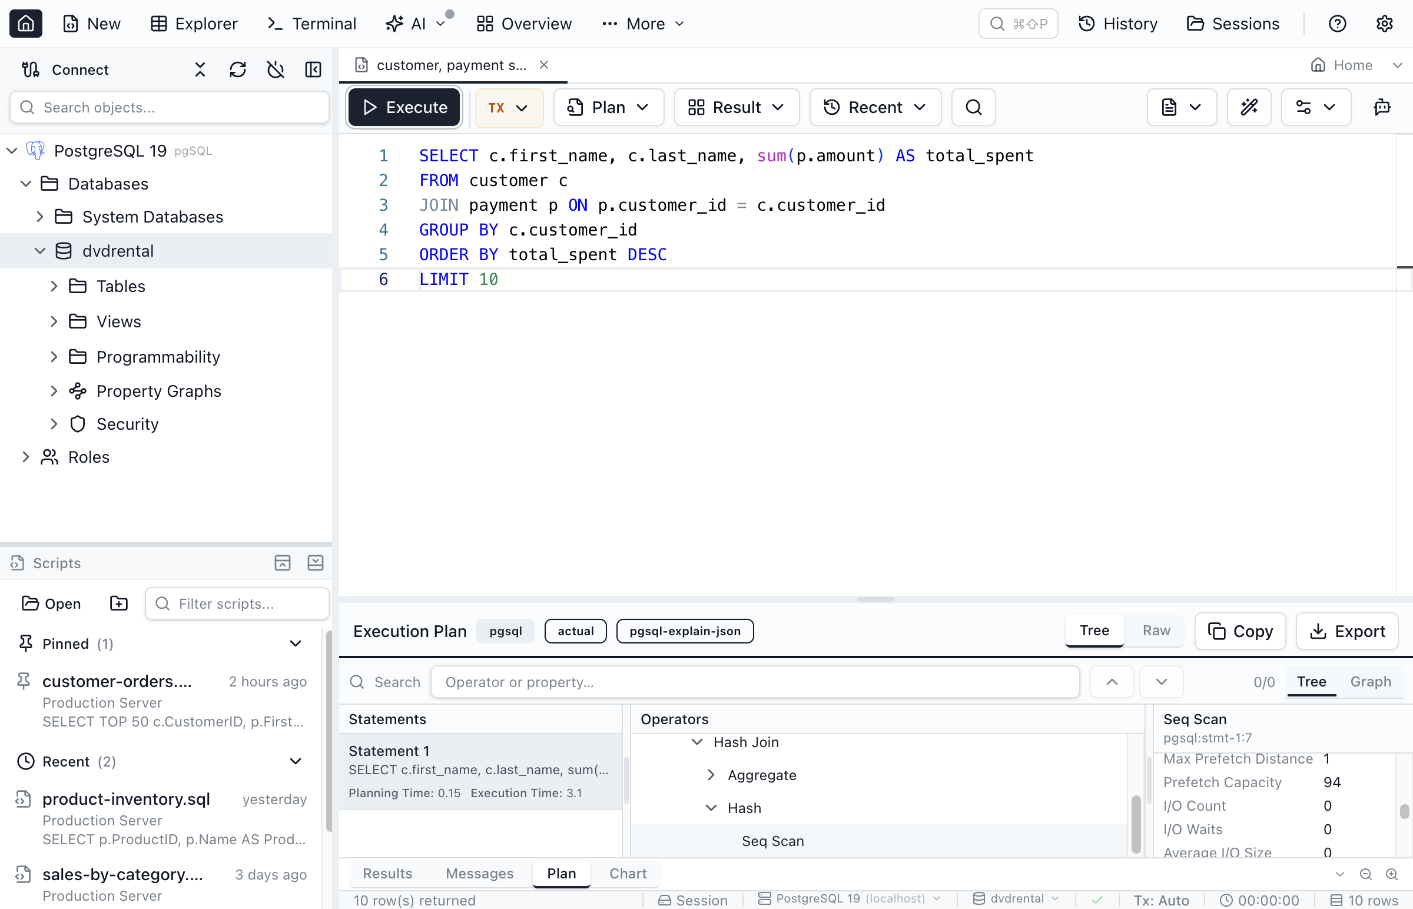Open the help question mark icon
Image resolution: width=1413 pixels, height=909 pixels.
(x=1337, y=24)
